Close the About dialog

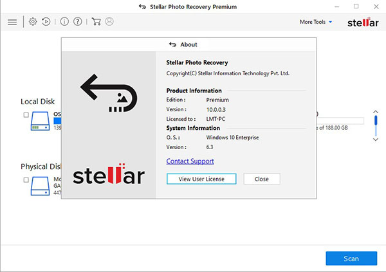pos(262,179)
